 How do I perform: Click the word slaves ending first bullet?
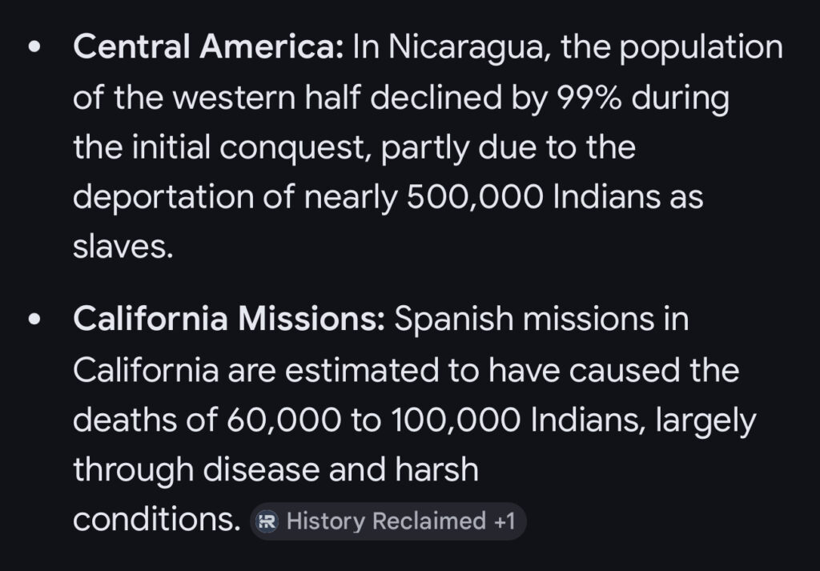(x=123, y=247)
